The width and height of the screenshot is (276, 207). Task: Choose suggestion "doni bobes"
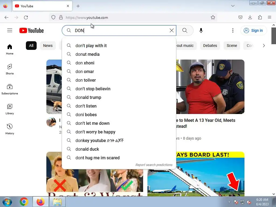click(x=119, y=115)
